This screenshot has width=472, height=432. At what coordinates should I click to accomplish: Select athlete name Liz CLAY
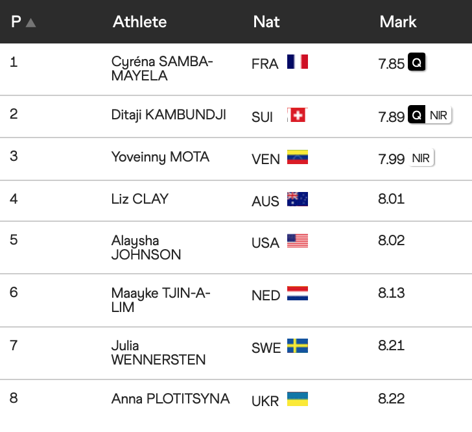tap(140, 198)
